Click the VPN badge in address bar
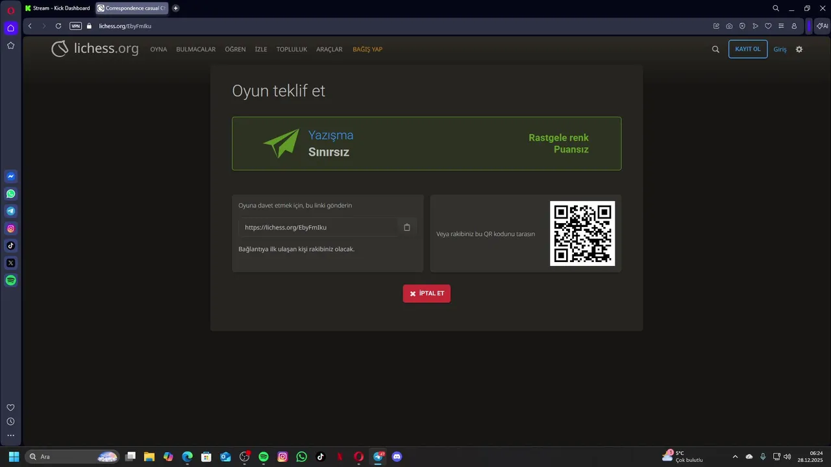This screenshot has height=467, width=831. [75, 26]
